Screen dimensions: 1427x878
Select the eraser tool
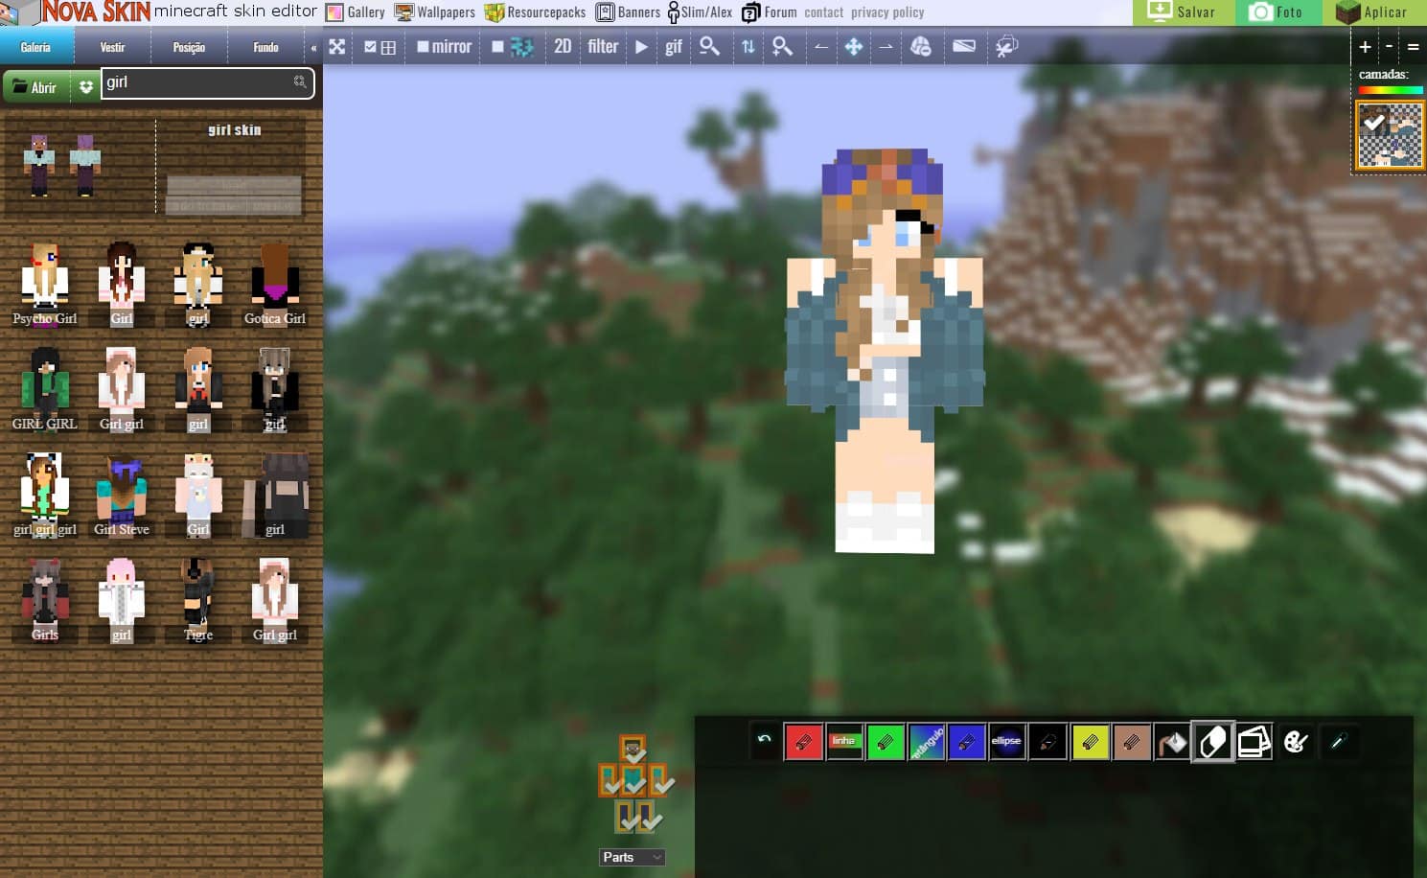click(x=1211, y=741)
